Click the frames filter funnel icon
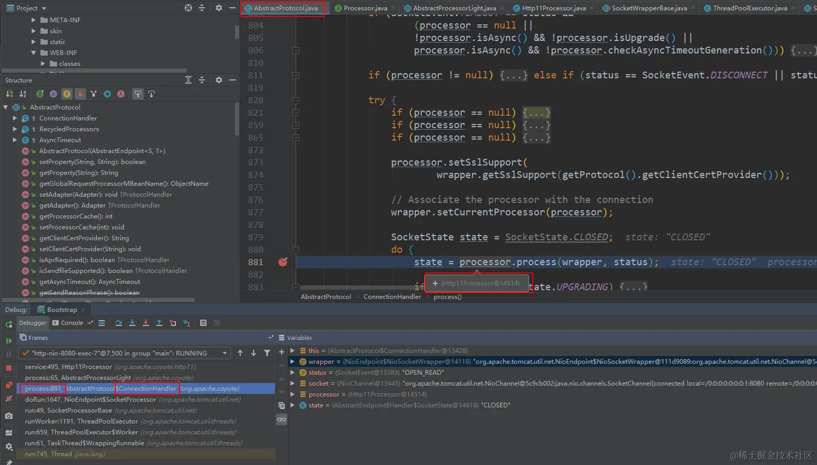817x465 pixels. point(267,353)
